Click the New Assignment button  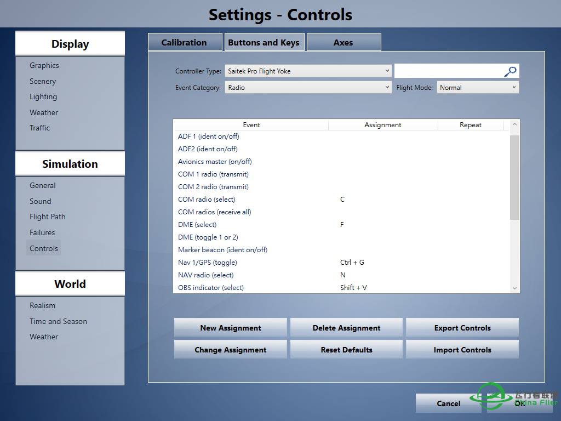[231, 328]
